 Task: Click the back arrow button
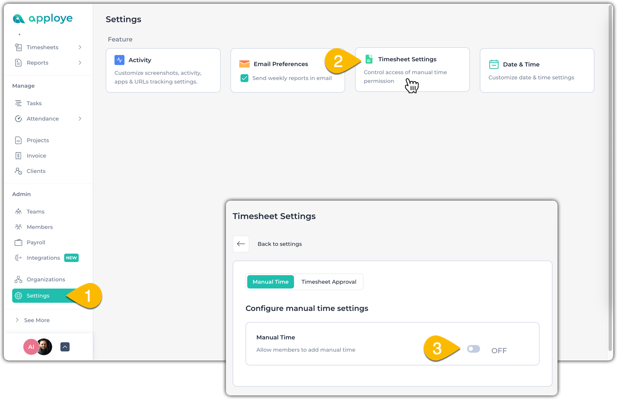tap(241, 244)
